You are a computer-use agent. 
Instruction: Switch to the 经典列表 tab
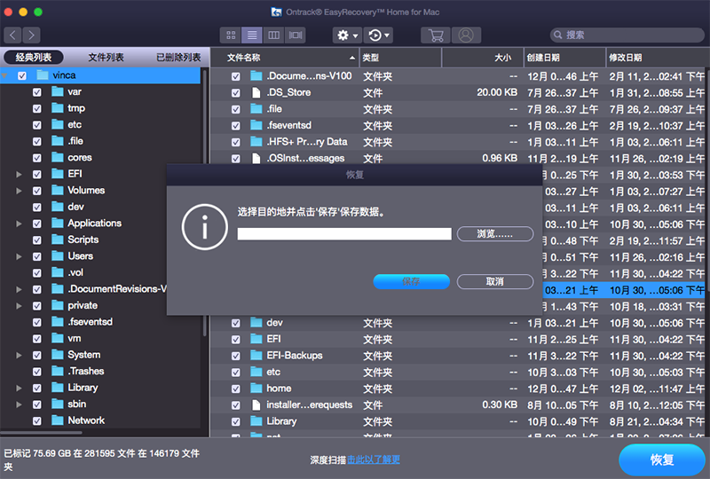click(x=34, y=57)
